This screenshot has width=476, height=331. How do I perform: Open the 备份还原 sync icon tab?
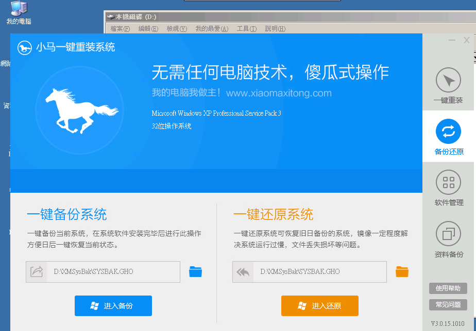point(448,131)
